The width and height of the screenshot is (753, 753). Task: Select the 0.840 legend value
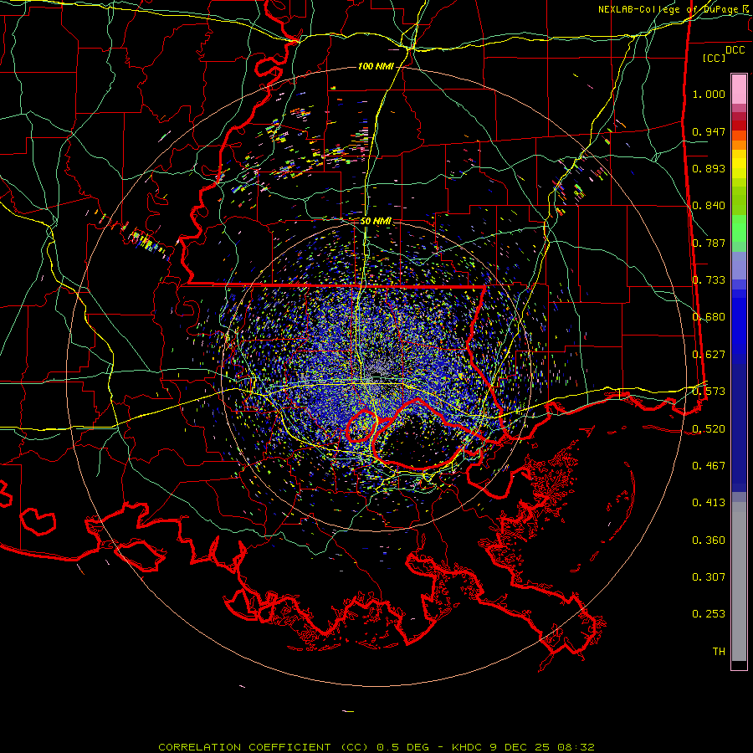709,206
